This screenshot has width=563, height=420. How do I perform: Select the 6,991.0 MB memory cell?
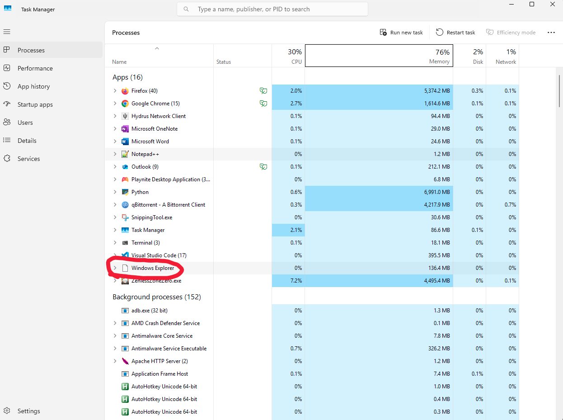coord(379,192)
